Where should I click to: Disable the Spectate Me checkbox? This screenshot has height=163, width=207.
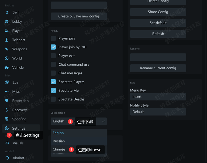pyautogui.click(x=53, y=91)
